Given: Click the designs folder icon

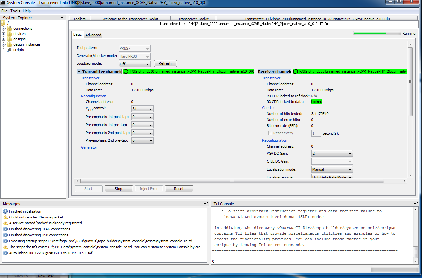Looking at the screenshot, I should pyautogui.click(x=9, y=39).
